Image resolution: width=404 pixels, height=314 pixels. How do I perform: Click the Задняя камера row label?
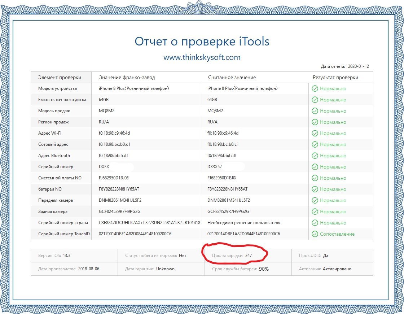click(53, 211)
